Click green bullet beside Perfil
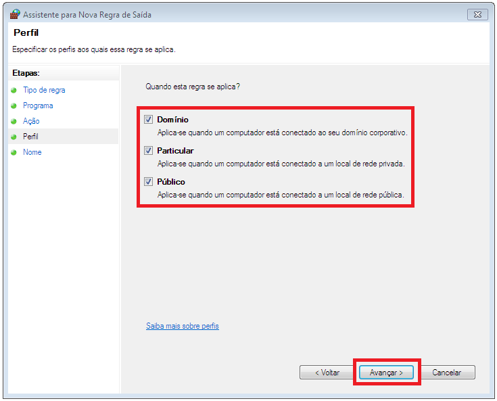 coord(14,137)
